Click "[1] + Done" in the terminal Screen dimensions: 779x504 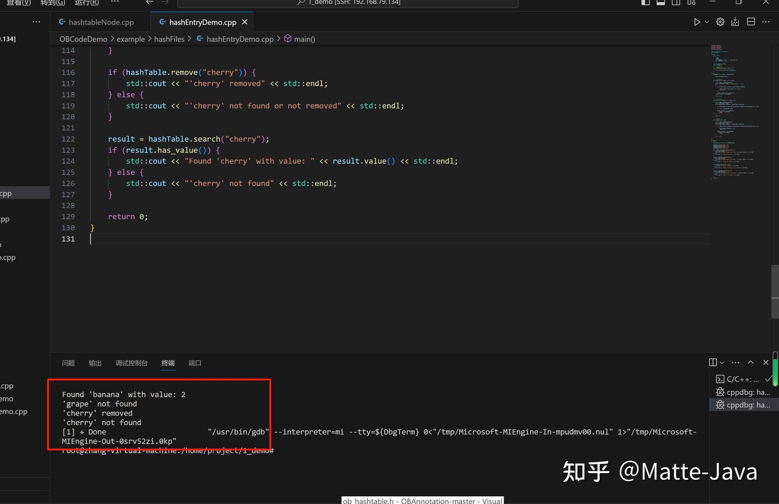84,432
